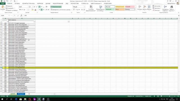Toggle Underline formatting
The height and width of the screenshot is (101, 180).
(x=24, y=10)
